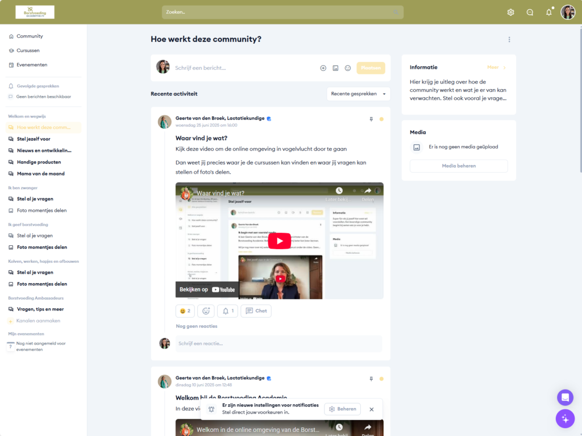Play the 'Waar vind je wat?' YouTube video

[279, 241]
